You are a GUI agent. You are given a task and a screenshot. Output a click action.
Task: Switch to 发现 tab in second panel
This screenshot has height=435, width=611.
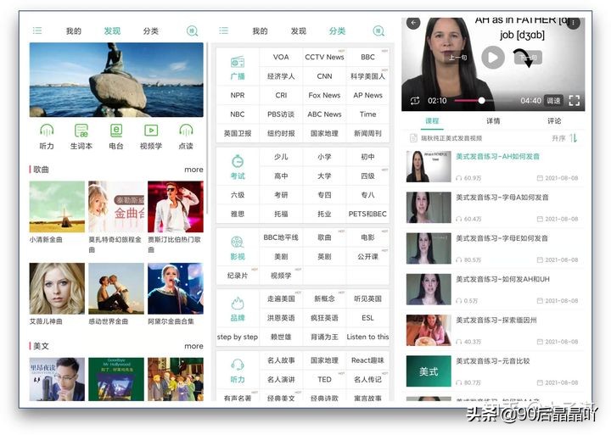point(299,31)
